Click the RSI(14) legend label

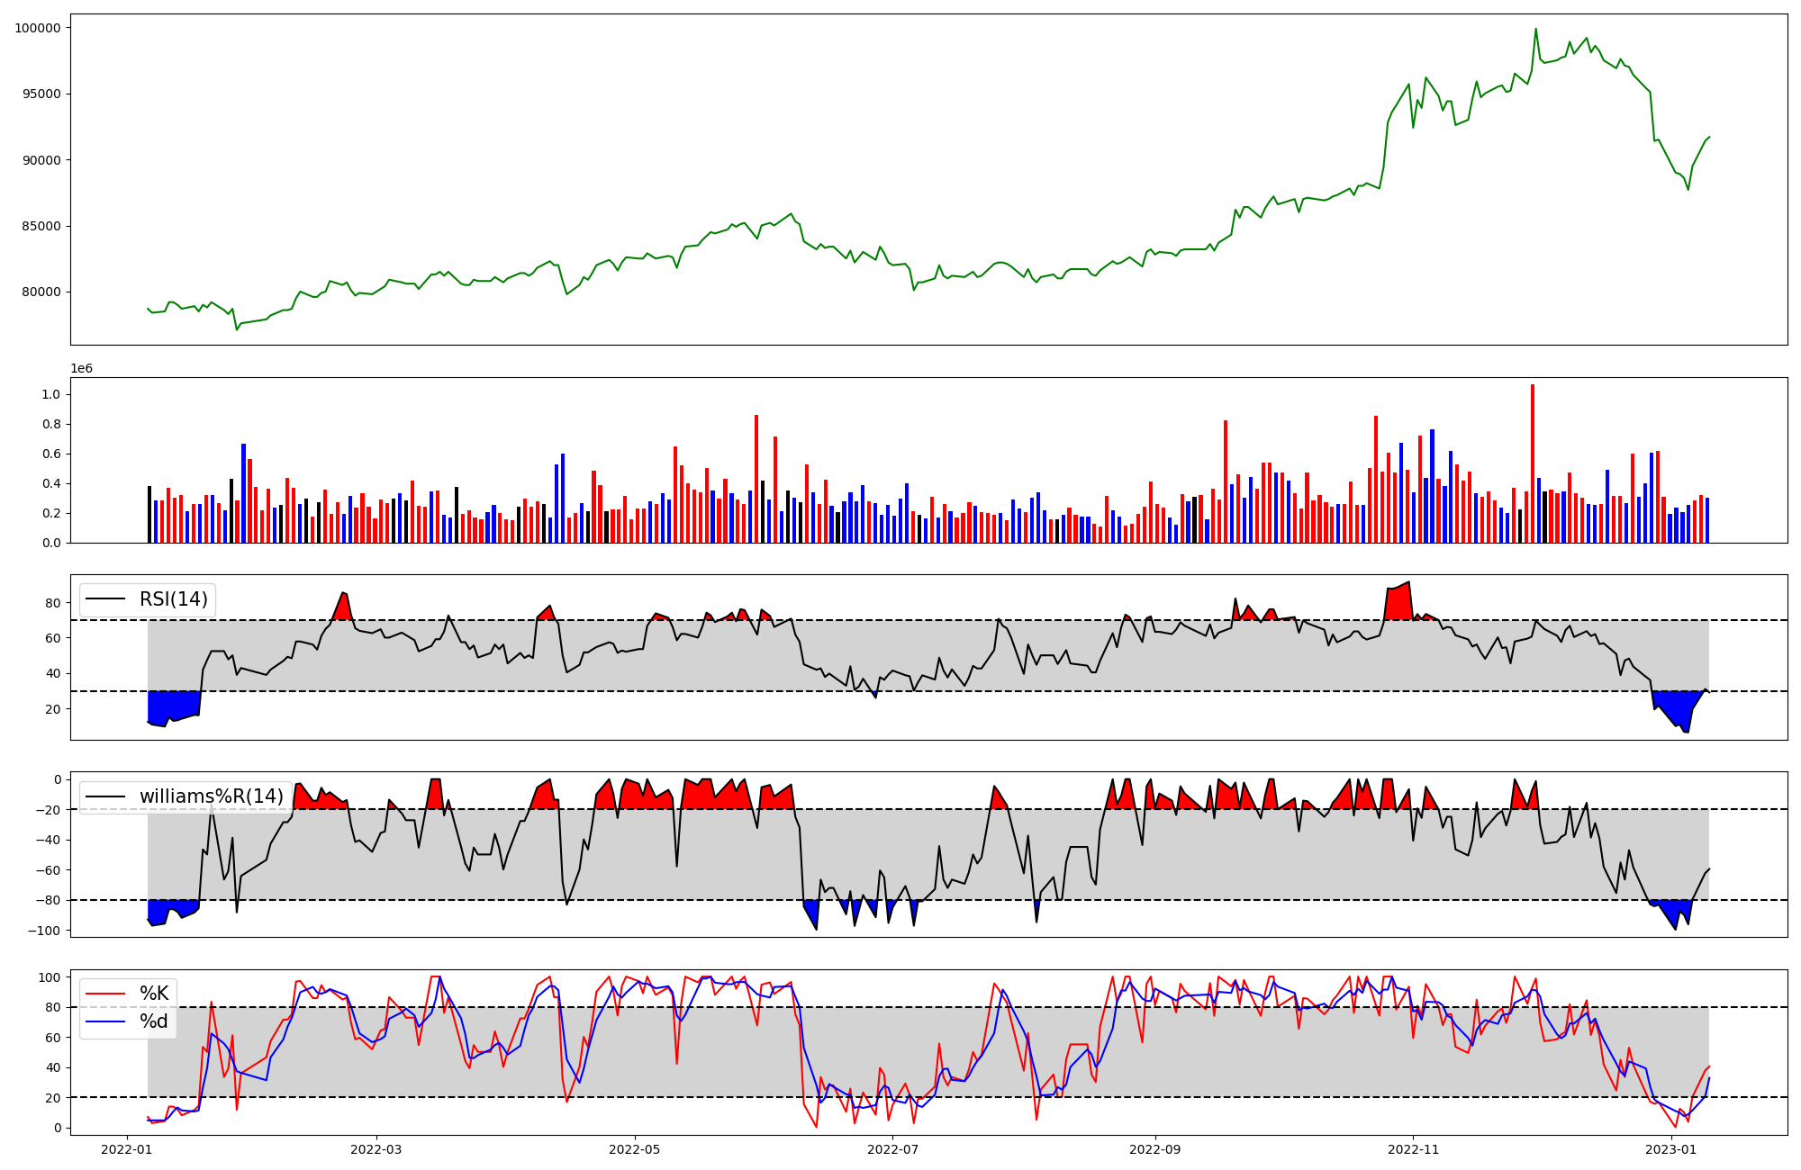(173, 599)
